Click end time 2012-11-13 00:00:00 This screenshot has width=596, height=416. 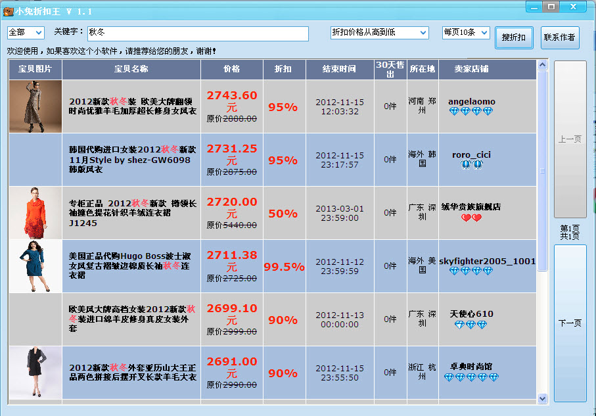pos(340,320)
